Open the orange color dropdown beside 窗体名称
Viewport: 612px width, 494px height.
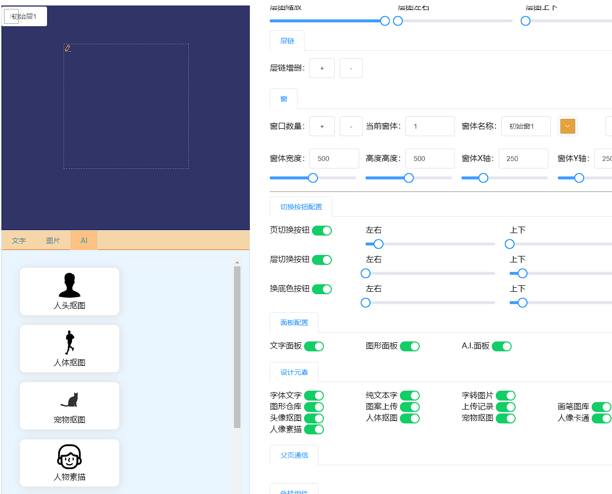(x=568, y=126)
